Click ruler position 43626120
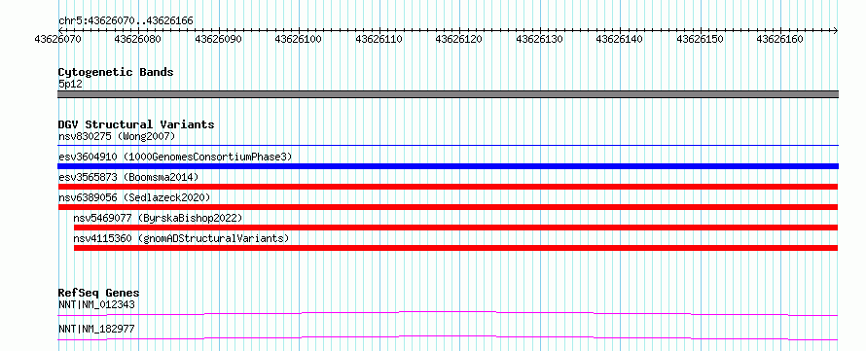 [x=459, y=39]
